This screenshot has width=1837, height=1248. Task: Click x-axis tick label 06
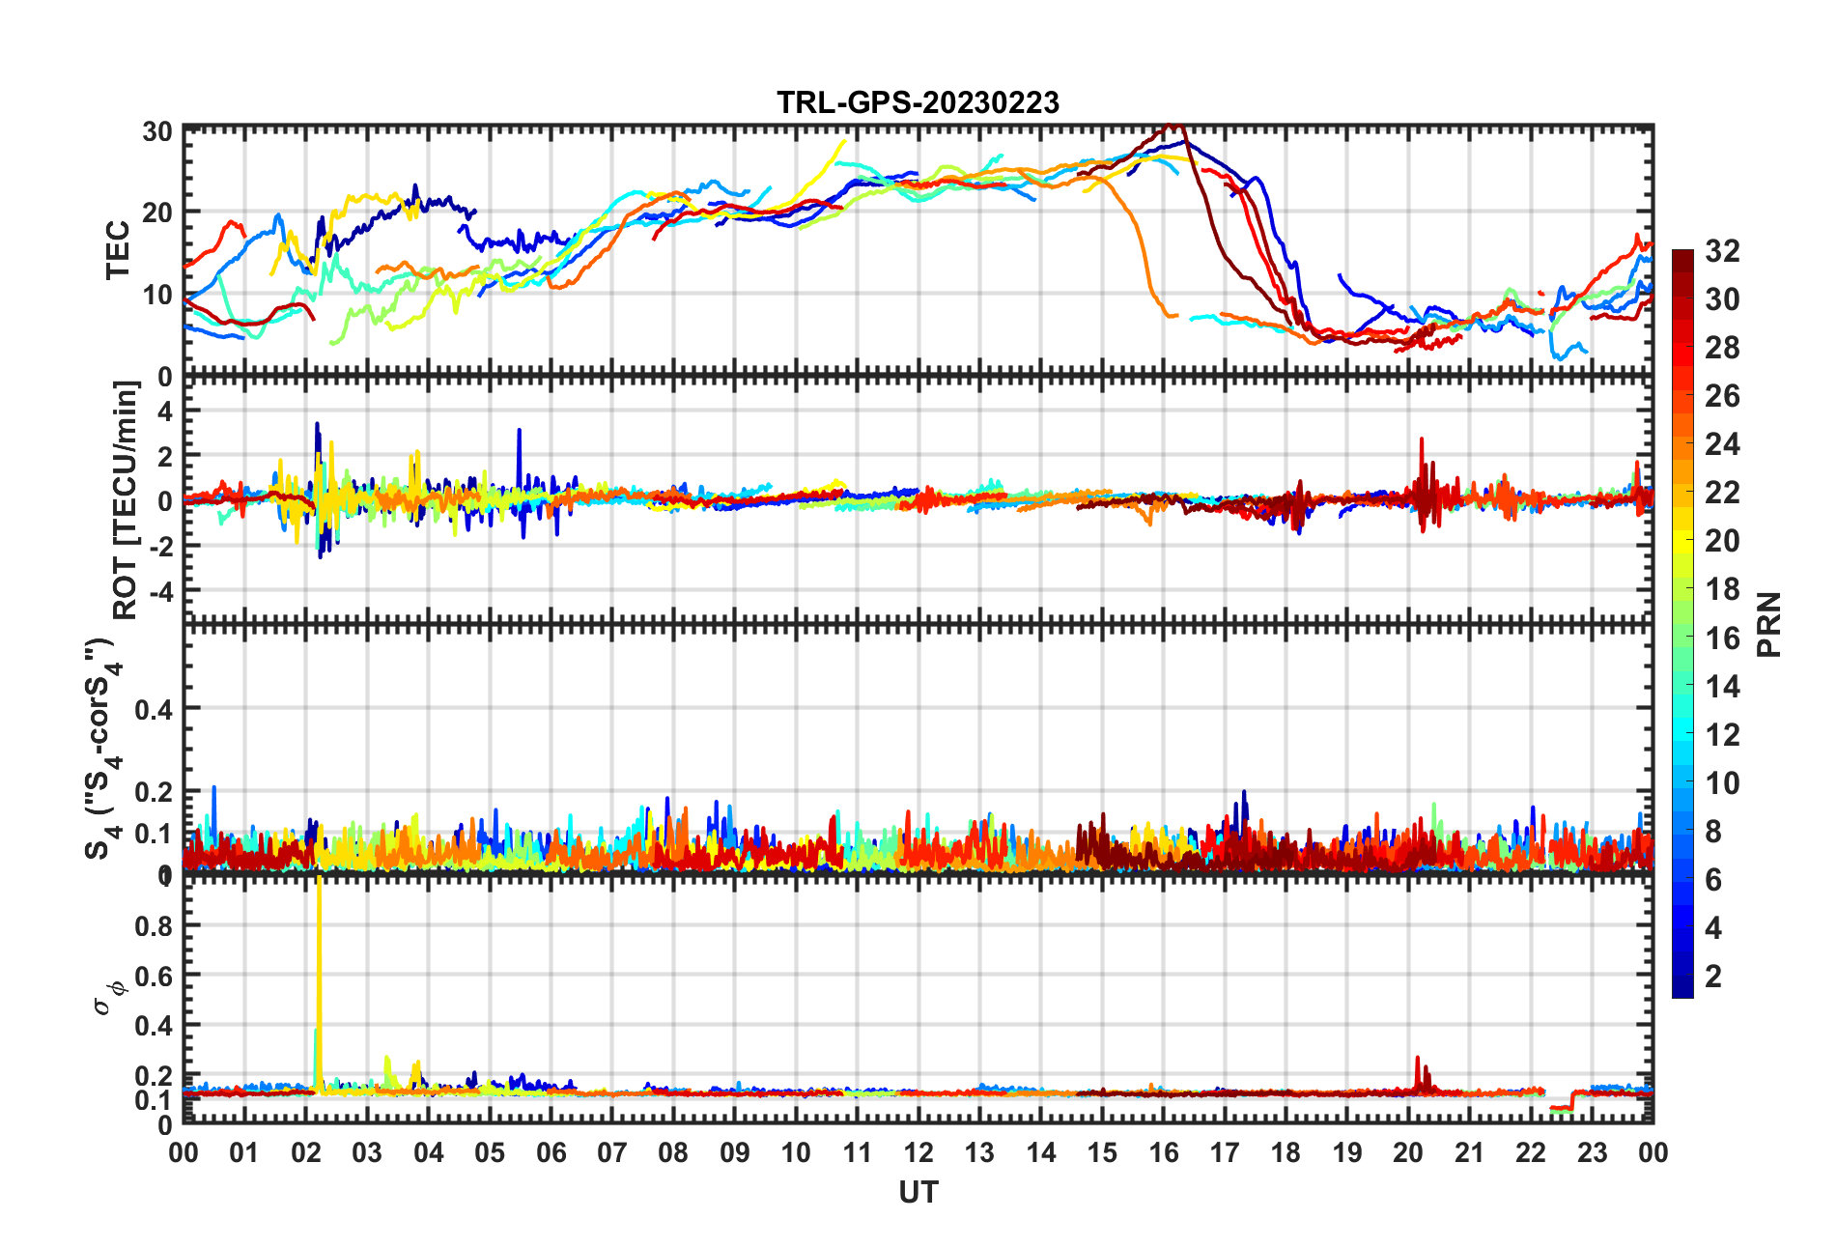click(x=551, y=1152)
